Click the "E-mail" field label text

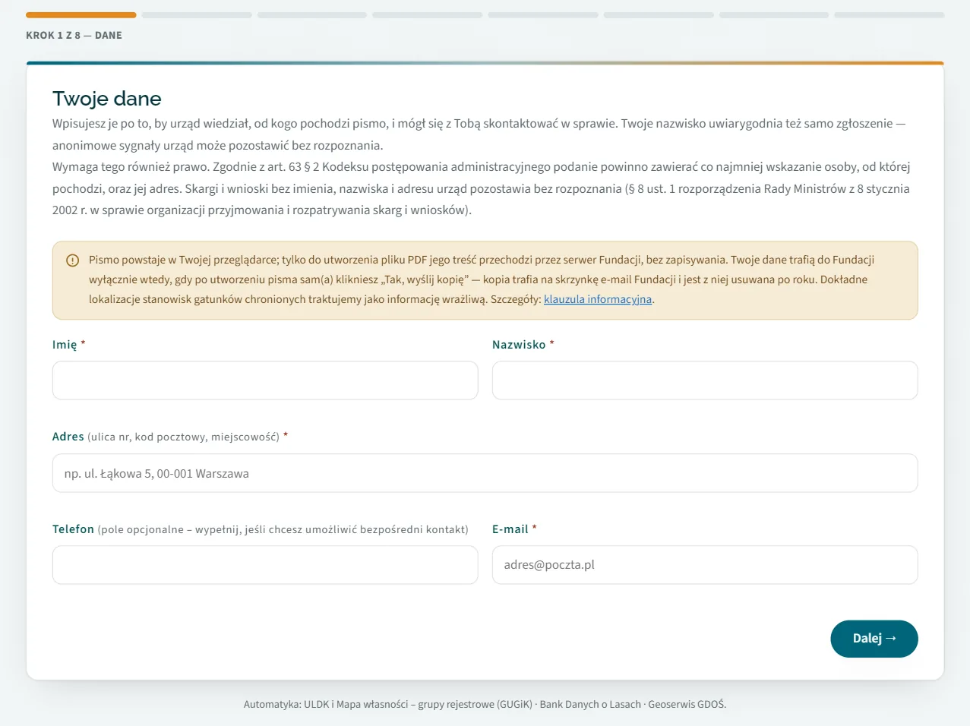(x=510, y=529)
